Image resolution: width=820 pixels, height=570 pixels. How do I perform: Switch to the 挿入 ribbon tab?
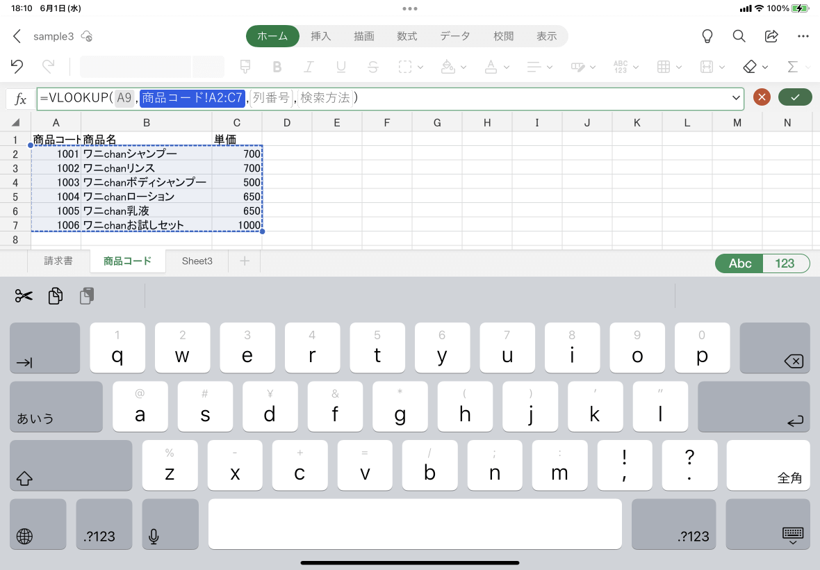pos(320,36)
